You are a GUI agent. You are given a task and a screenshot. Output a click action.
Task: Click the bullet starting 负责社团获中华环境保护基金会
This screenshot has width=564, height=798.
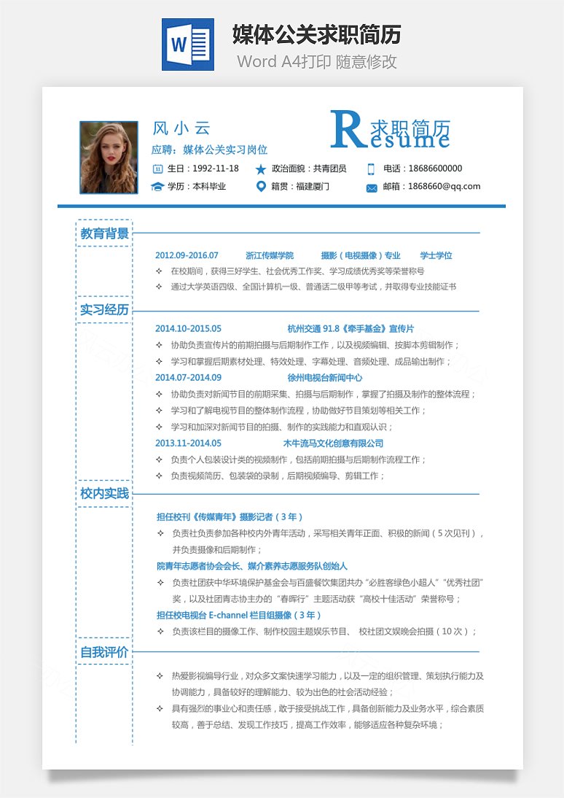[321, 591]
